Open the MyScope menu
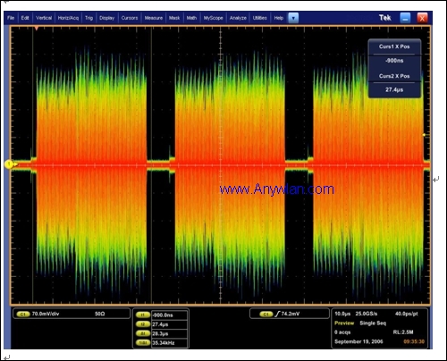This screenshot has height=361, width=447. (213, 18)
